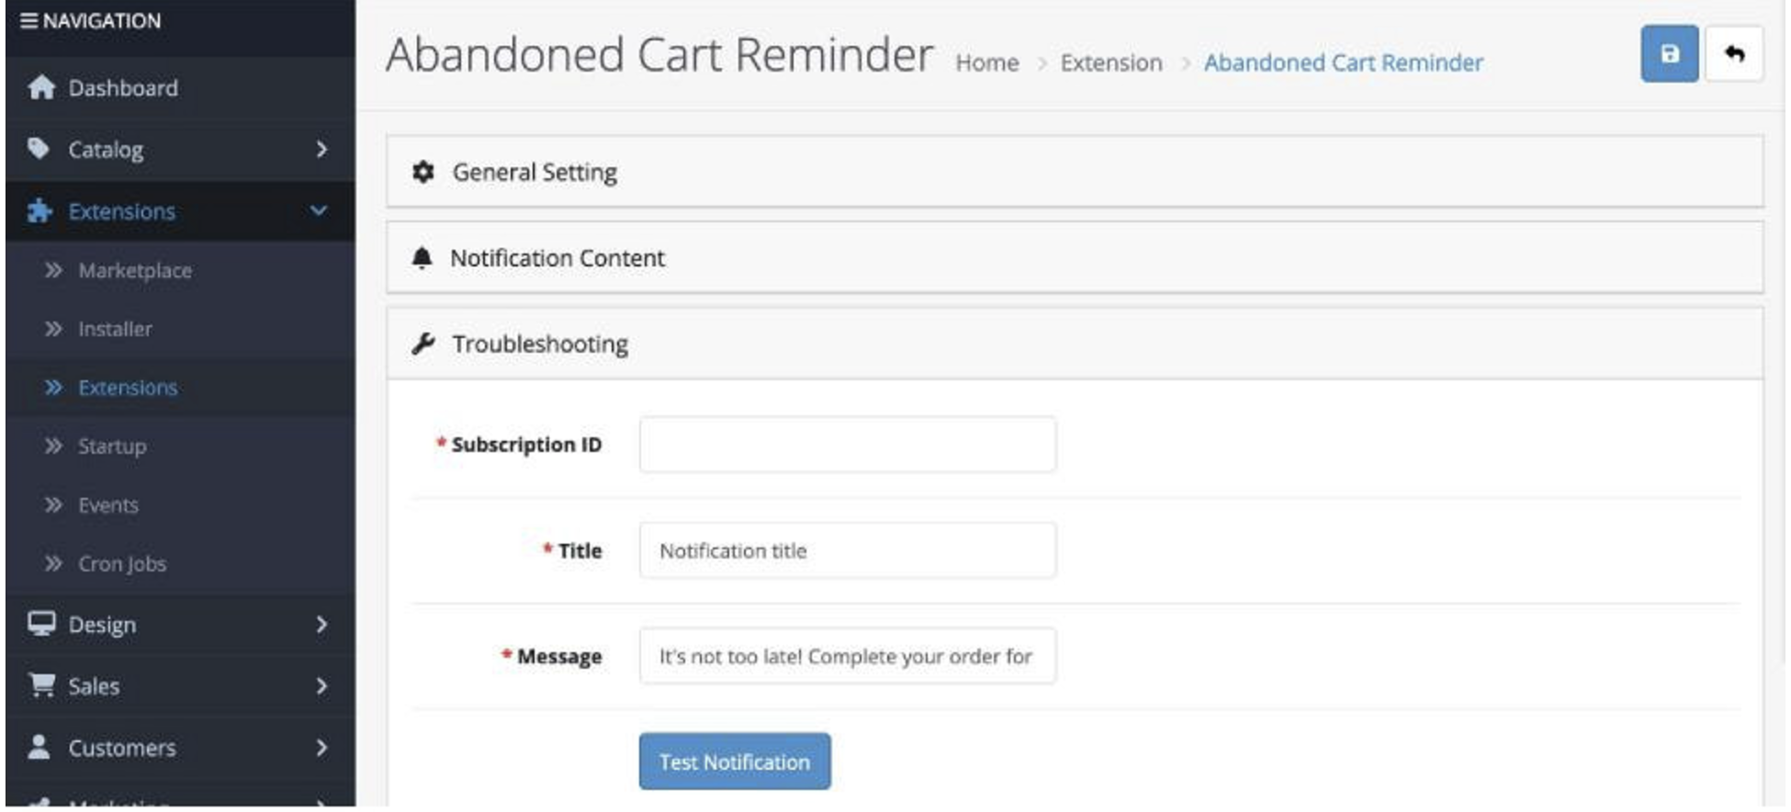
Task: Open the Notification Content panel
Action: [1075, 258]
